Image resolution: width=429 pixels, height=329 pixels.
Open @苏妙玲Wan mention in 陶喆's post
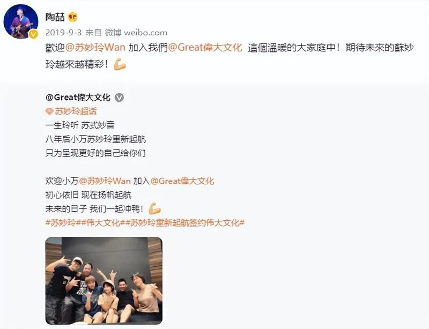pyautogui.click(x=95, y=48)
